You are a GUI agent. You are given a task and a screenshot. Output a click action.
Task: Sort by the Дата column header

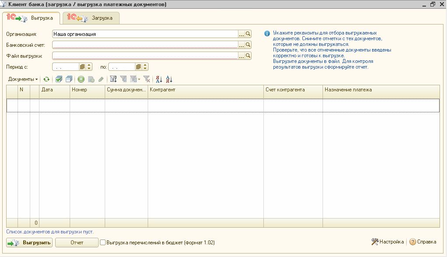click(x=54, y=92)
